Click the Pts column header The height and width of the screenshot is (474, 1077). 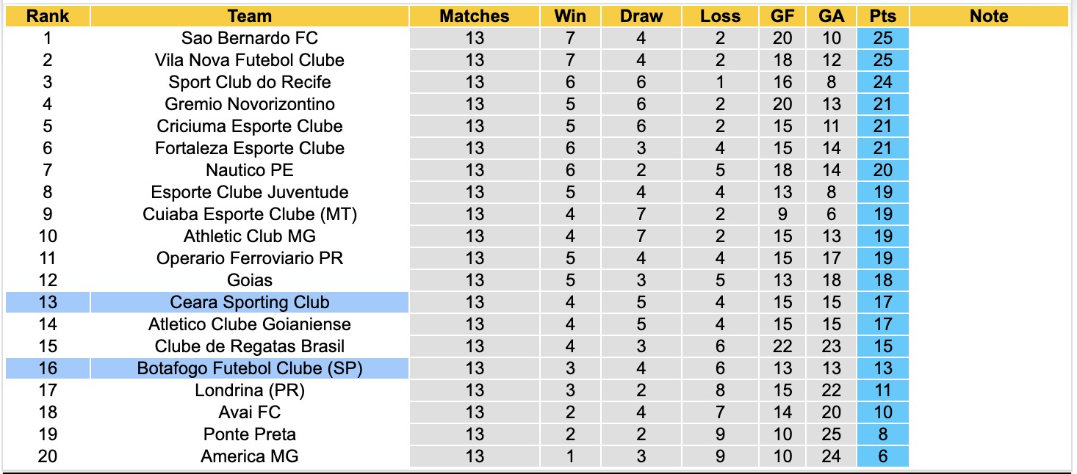[882, 16]
